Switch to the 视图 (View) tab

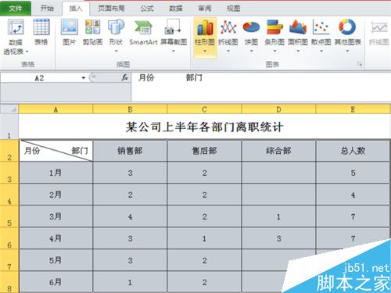coord(233,9)
